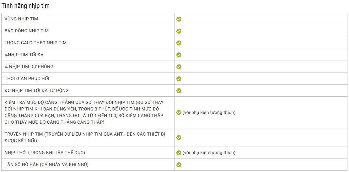
Task: Click the checkmark for TẦN SỐ HÔ HẤP
Action: (x=179, y=165)
